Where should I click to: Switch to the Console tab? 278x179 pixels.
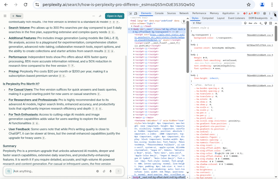159,13
